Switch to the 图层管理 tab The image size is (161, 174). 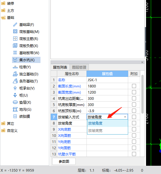point(79,67)
